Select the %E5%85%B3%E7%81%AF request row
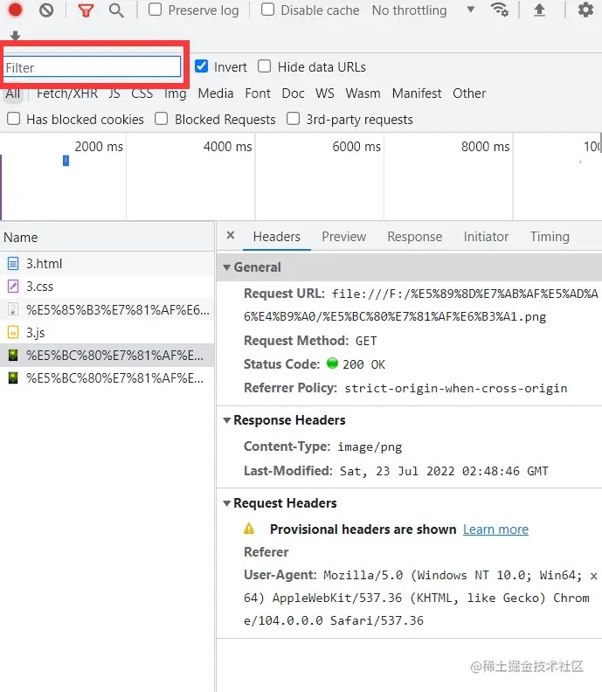This screenshot has width=602, height=692. (x=107, y=309)
